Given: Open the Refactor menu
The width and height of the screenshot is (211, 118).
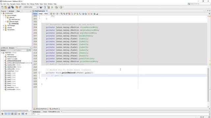Looking at the screenshot, I should click(23, 4).
